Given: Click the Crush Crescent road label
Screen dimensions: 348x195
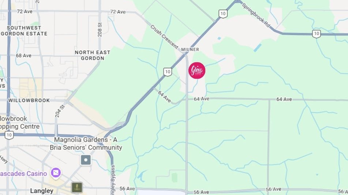Looking at the screenshot, I should 164,37.
